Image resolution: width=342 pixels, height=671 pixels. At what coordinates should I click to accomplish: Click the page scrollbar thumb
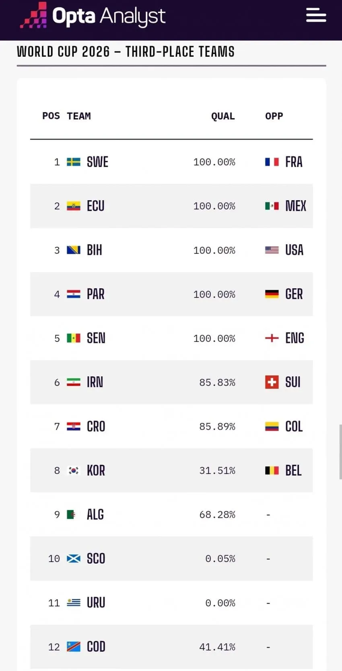coord(340,451)
